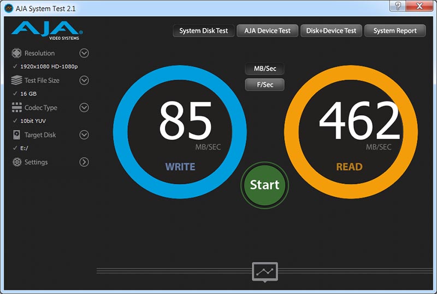Click the AJA Video Systems logo
Image resolution: width=437 pixels, height=294 pixels.
(x=47, y=31)
